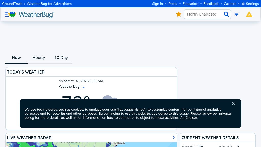The height and width of the screenshot is (147, 261).
Task: Click the Current Weather Details heading
Action: click(210, 138)
